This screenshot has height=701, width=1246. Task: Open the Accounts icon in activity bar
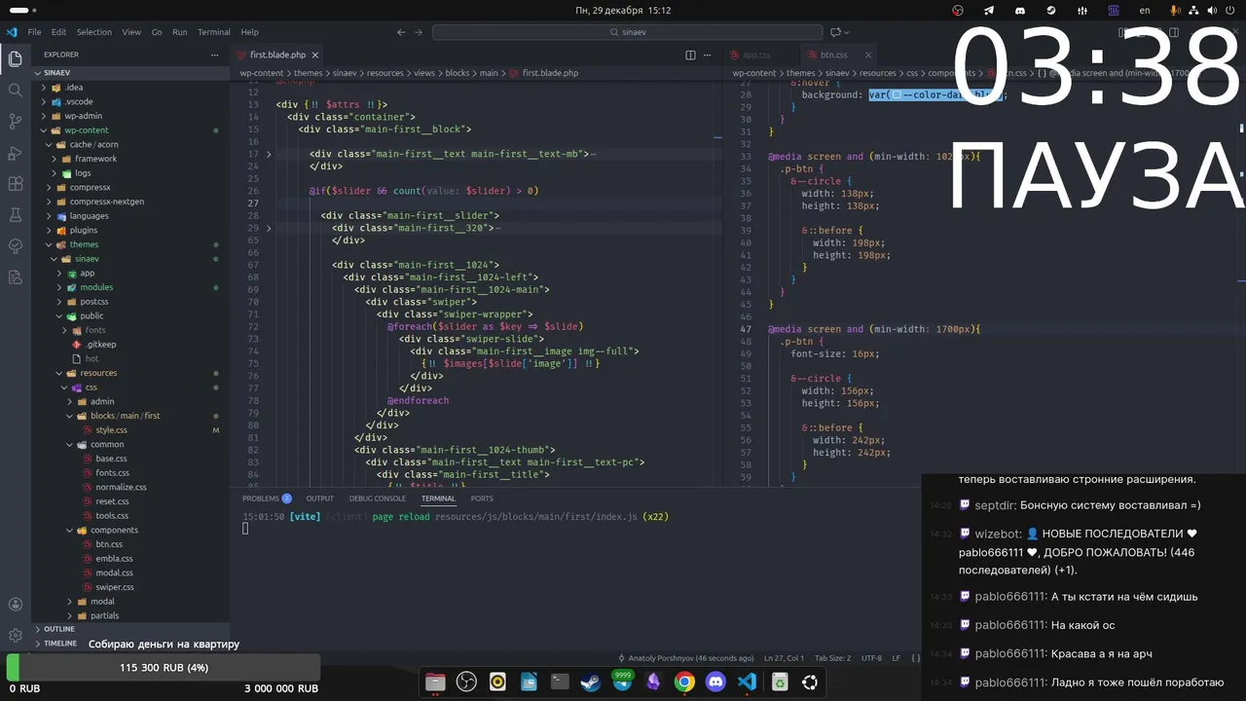tap(15, 605)
